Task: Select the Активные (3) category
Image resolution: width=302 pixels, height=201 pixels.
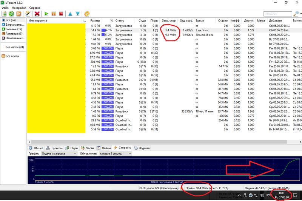Action: (x=13, y=33)
